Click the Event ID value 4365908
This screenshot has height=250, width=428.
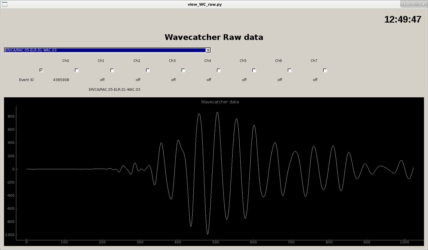[x=61, y=80]
